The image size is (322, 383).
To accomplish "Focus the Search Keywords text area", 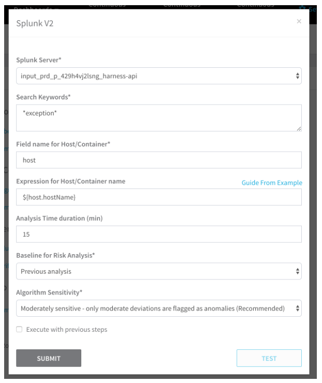I will 159,118.
